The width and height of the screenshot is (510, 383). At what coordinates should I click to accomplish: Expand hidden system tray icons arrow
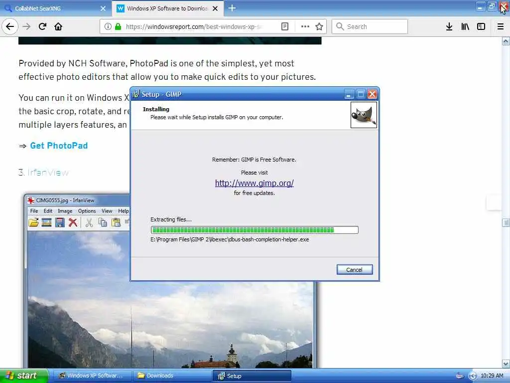point(473,376)
